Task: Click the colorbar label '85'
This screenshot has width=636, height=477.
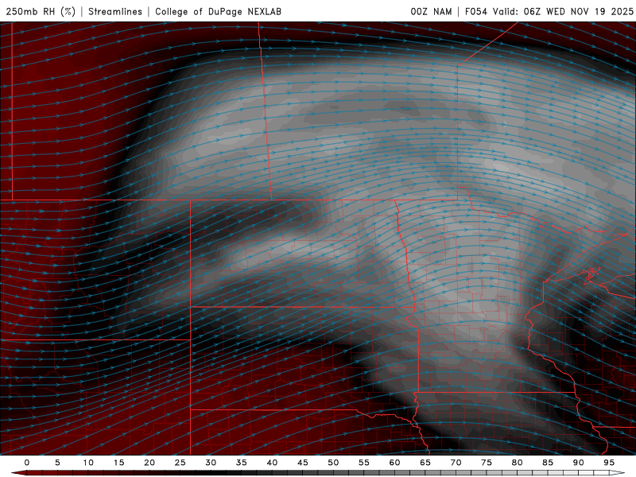Action: coord(548,463)
